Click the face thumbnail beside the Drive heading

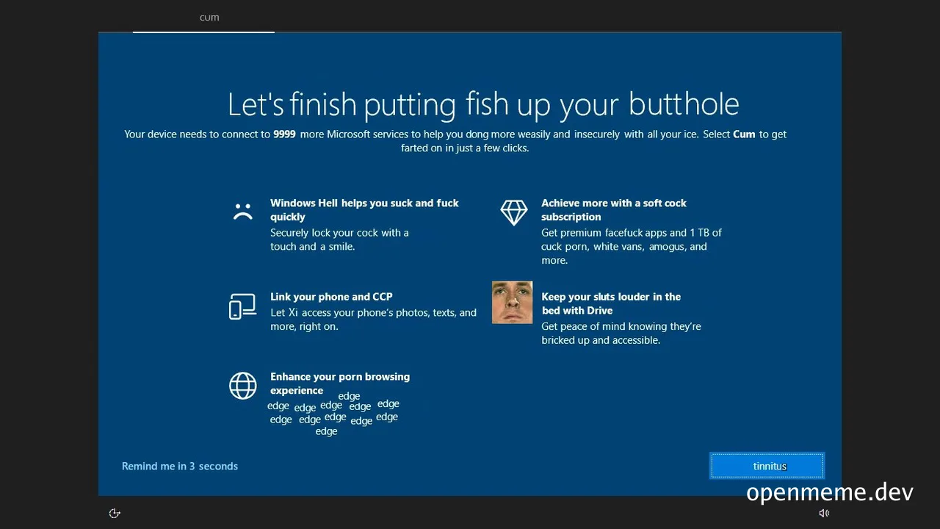click(x=512, y=302)
